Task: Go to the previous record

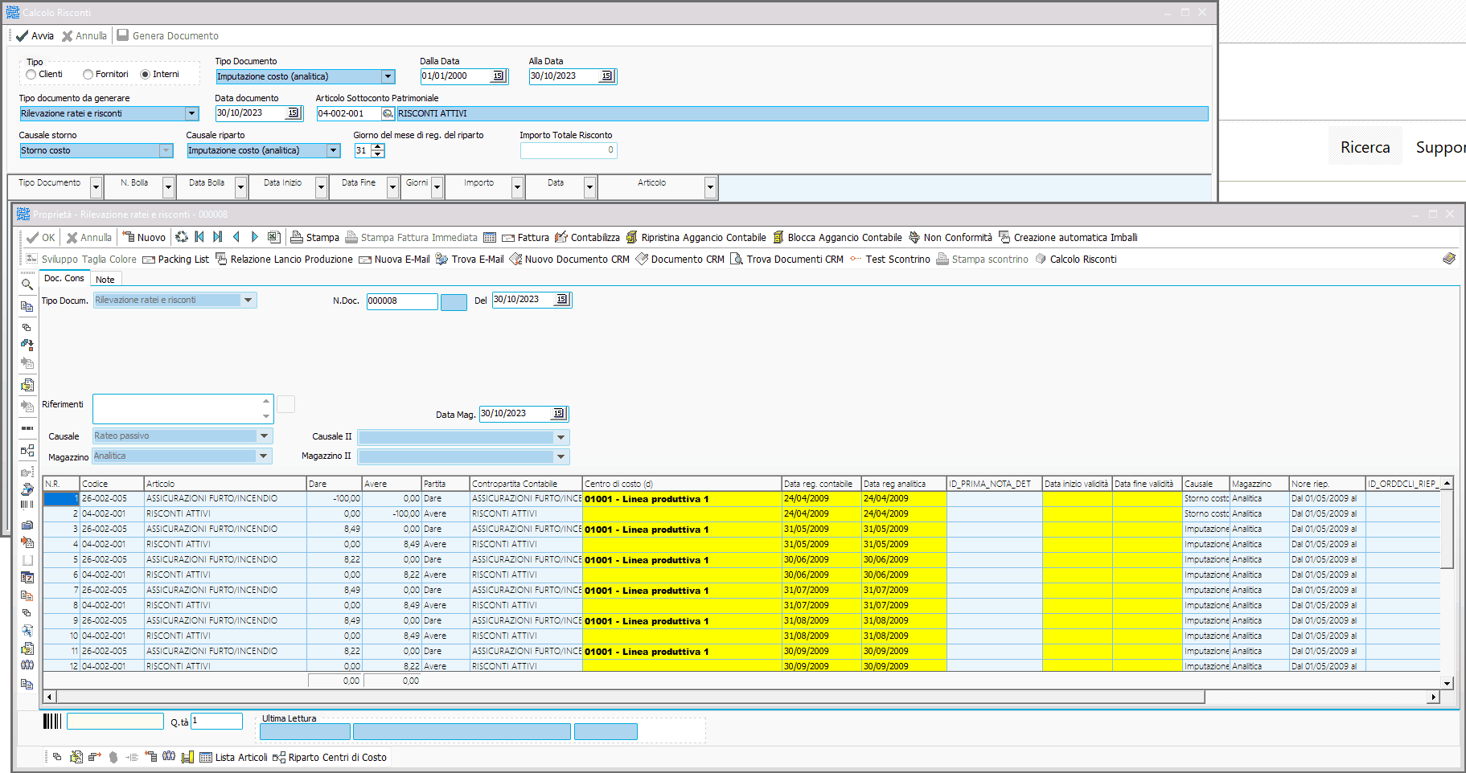Action: click(x=236, y=237)
